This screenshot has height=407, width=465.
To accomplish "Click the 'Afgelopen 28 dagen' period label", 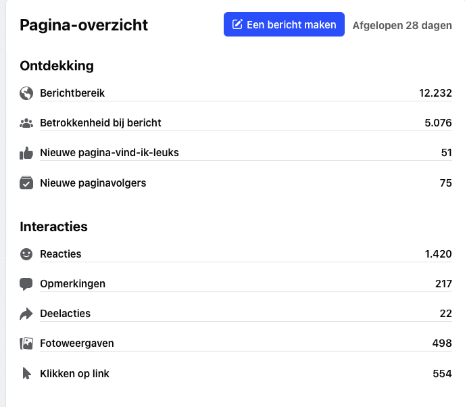I will (402, 26).
